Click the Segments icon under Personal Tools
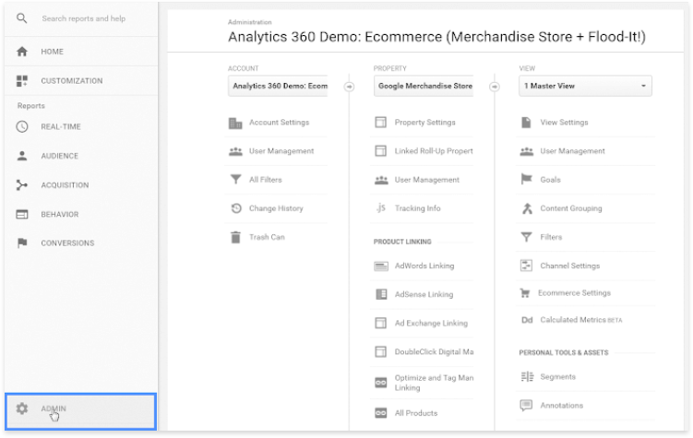The image size is (693, 438). [526, 376]
